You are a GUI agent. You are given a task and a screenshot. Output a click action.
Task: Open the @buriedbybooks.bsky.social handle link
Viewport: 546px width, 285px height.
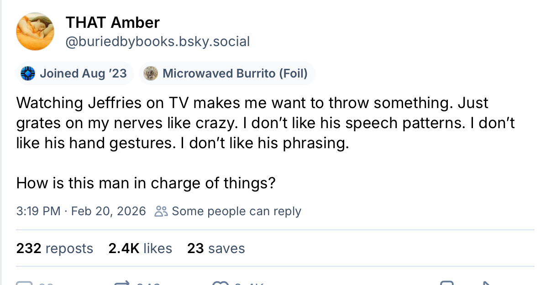[157, 42]
